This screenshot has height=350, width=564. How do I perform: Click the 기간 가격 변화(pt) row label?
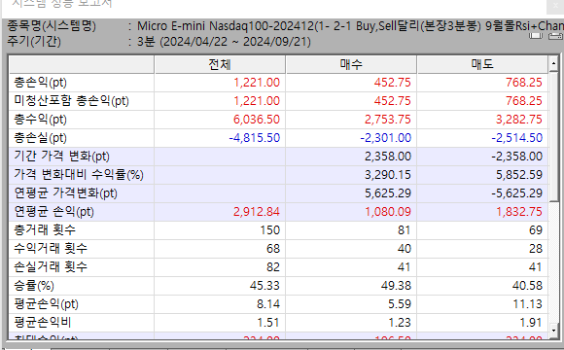click(x=61, y=157)
